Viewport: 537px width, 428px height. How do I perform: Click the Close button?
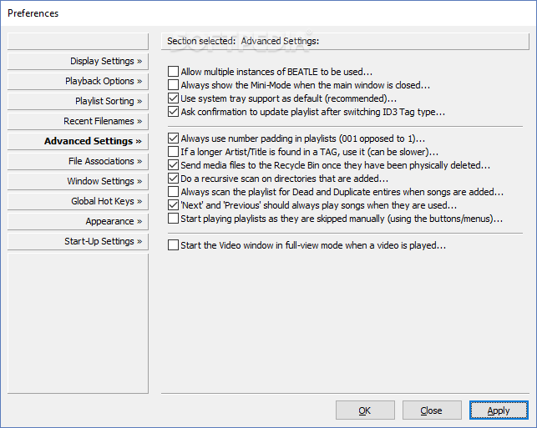tap(432, 410)
